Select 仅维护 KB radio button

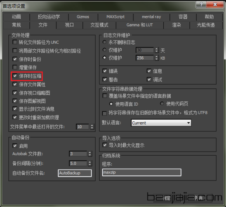tap(104, 58)
